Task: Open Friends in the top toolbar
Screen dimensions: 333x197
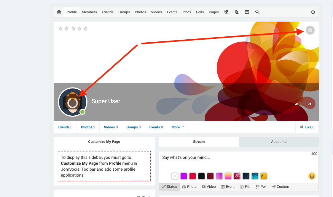Action: tap(107, 12)
